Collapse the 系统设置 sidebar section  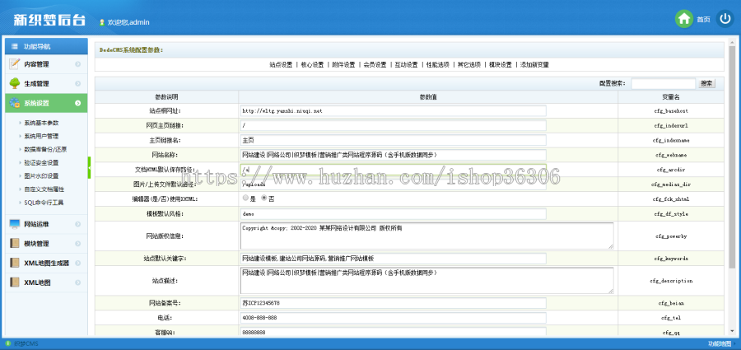(77, 104)
